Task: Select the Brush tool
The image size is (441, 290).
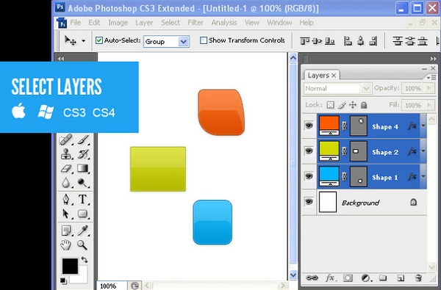Action: click(x=83, y=139)
